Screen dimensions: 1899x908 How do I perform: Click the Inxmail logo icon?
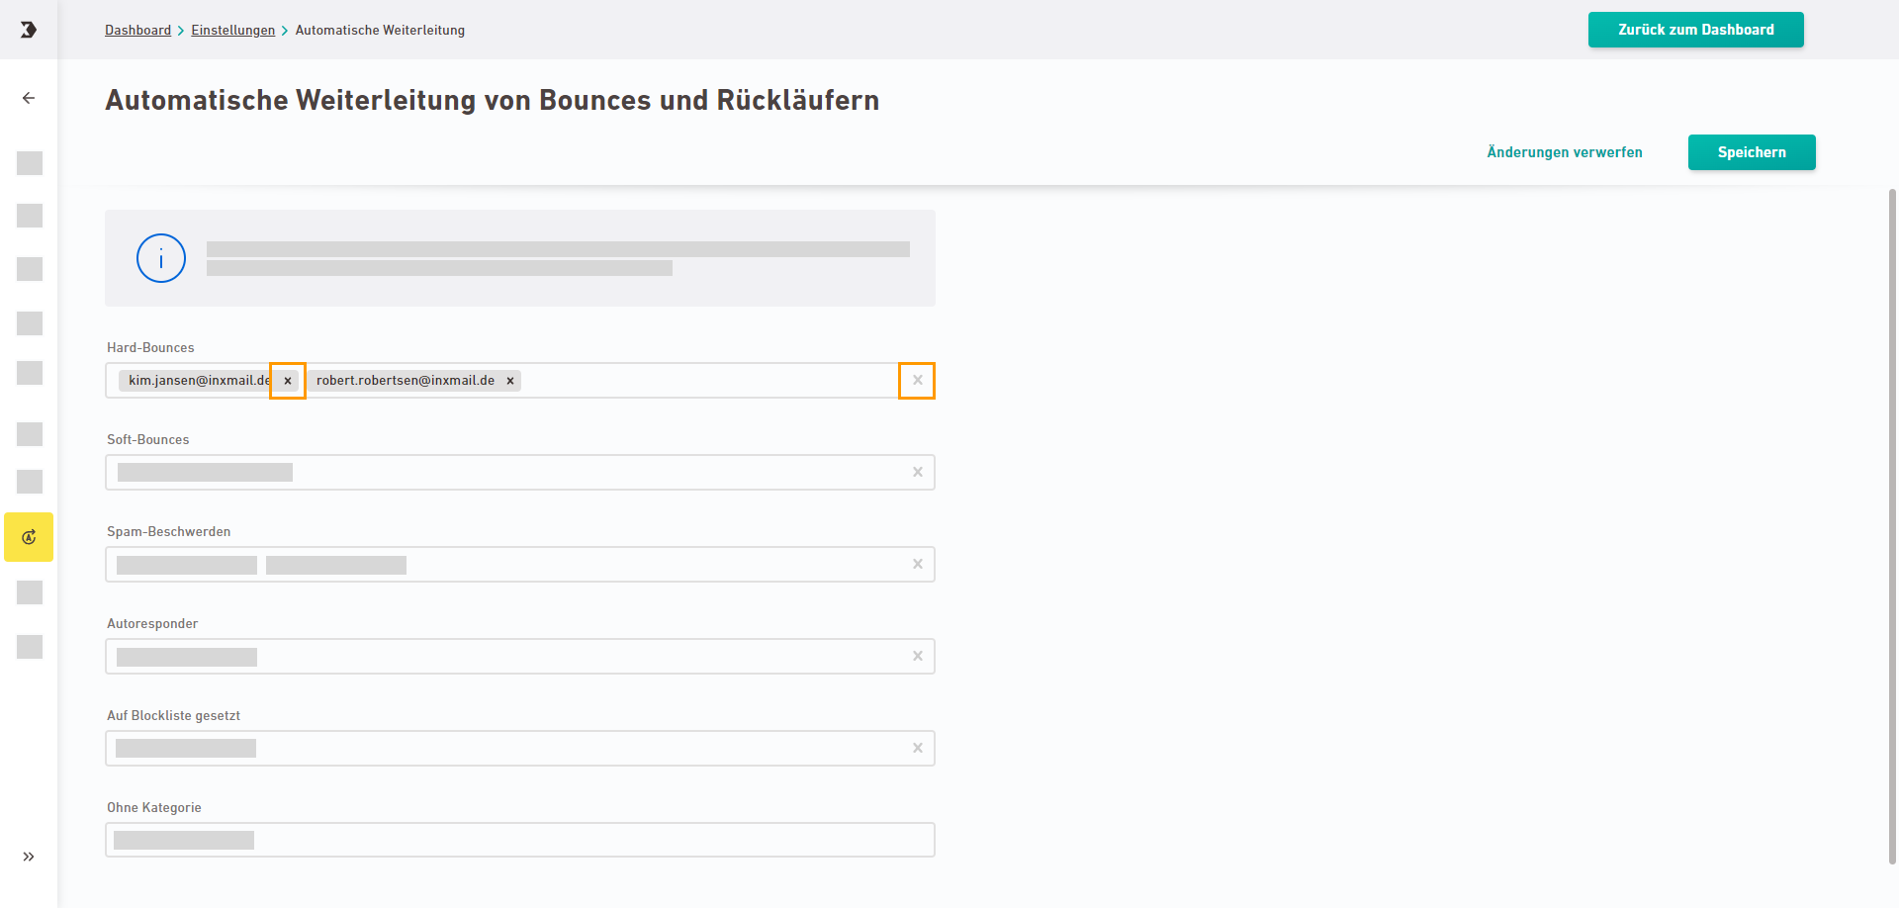coord(29,30)
